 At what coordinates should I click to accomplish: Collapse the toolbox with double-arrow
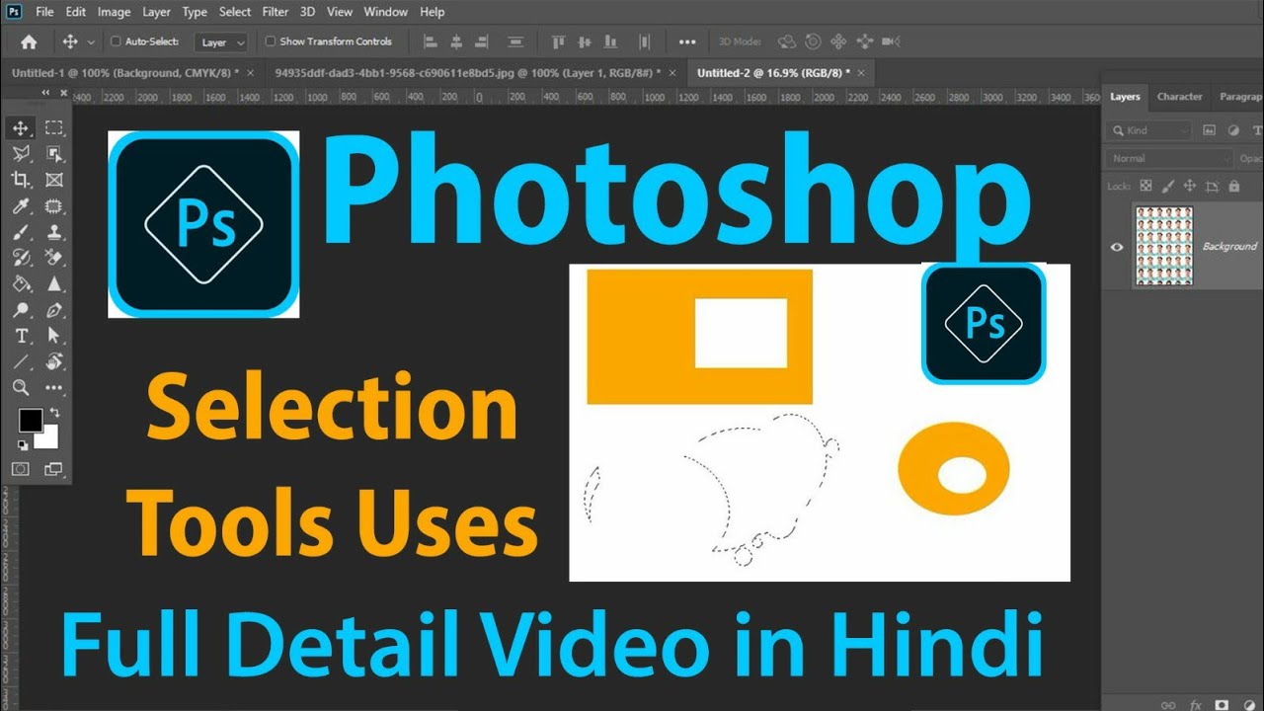pyautogui.click(x=45, y=93)
